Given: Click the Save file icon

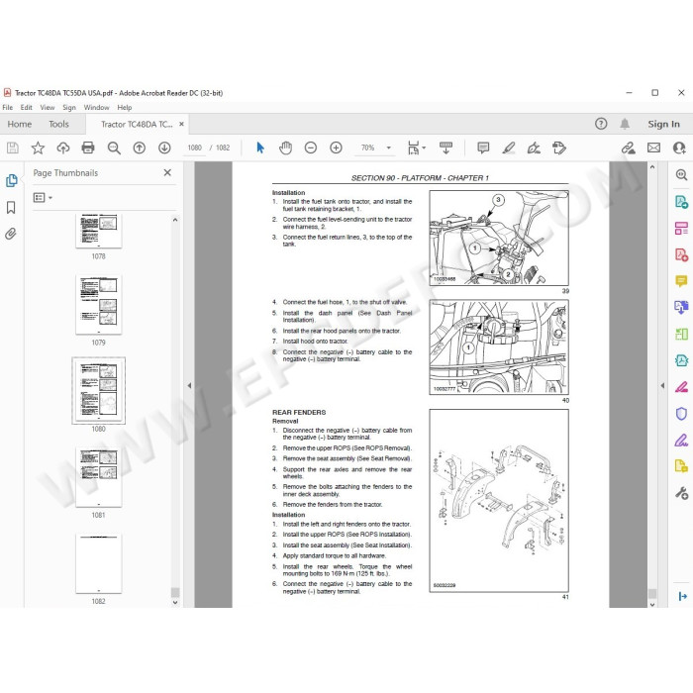Looking at the screenshot, I should point(13,148).
